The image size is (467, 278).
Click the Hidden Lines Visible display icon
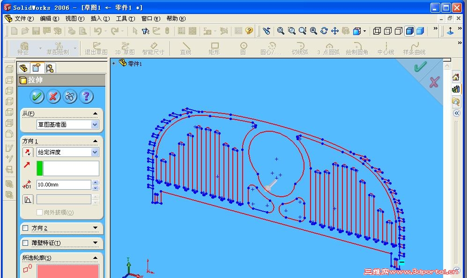pos(388,31)
